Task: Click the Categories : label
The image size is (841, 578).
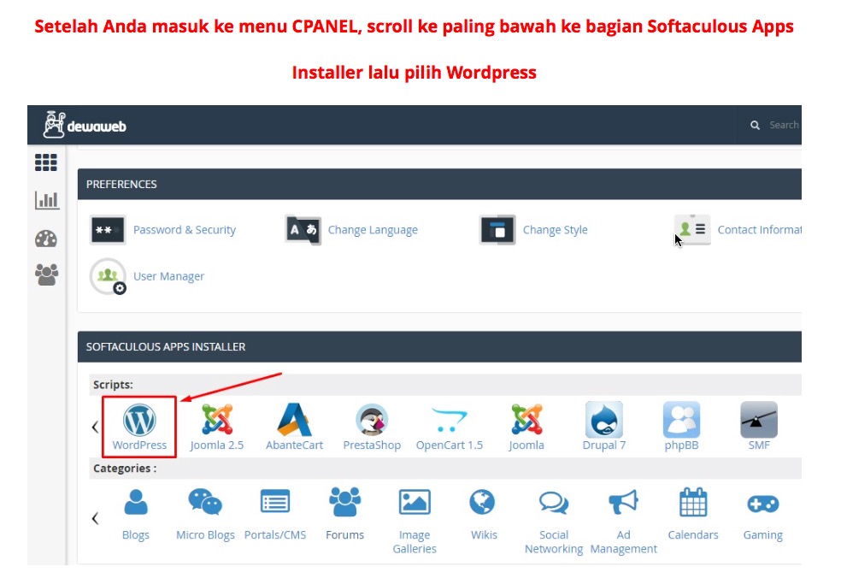Action: (125, 468)
